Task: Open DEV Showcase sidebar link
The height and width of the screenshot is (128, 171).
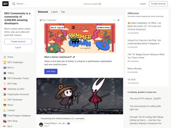Action: coord(18,100)
